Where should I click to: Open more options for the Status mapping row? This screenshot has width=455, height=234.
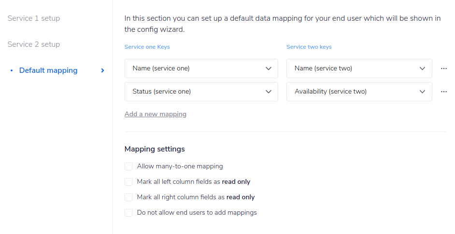(x=443, y=92)
